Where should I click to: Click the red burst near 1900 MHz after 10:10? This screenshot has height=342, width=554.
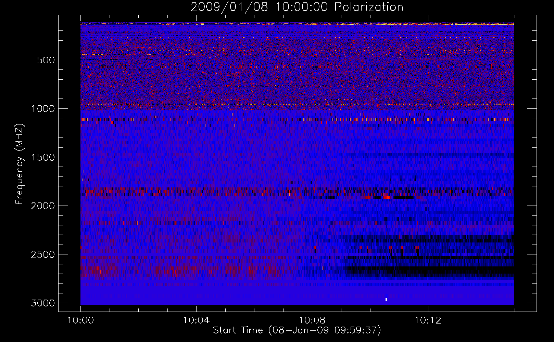click(387, 197)
